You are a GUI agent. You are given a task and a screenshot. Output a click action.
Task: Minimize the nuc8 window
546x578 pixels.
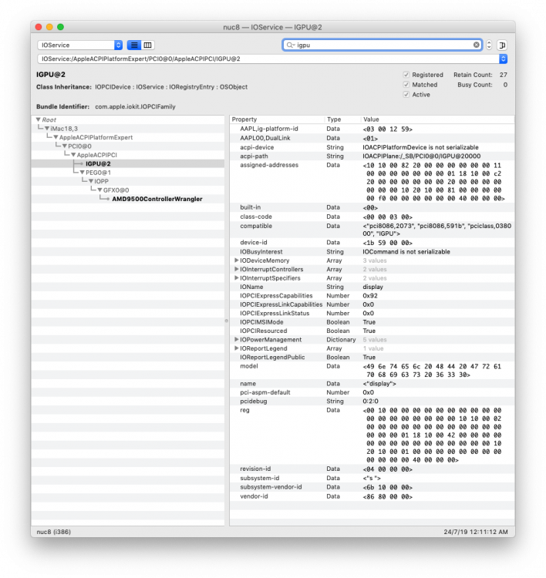pos(49,27)
